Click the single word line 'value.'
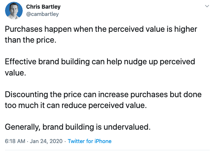 [15, 73]
